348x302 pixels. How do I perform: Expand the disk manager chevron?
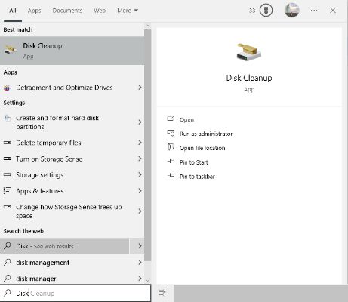pos(140,279)
